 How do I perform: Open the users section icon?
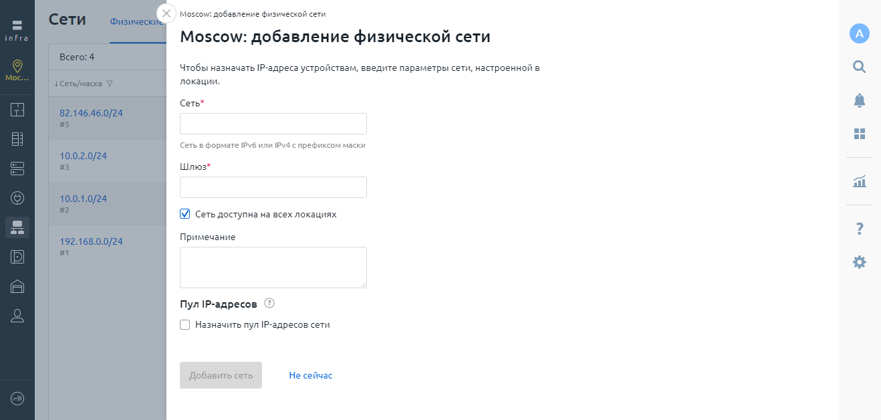point(17,316)
